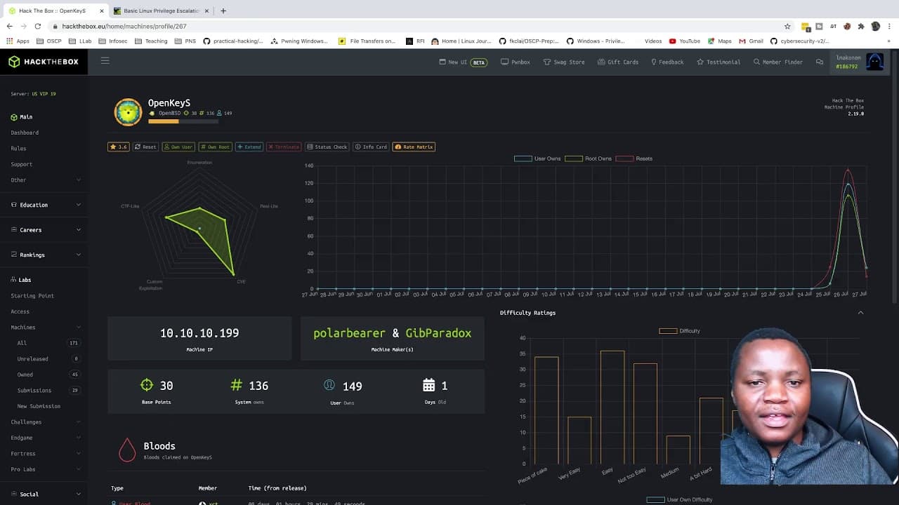Image resolution: width=899 pixels, height=505 pixels.
Task: Open the Member Finder link
Action: click(777, 62)
